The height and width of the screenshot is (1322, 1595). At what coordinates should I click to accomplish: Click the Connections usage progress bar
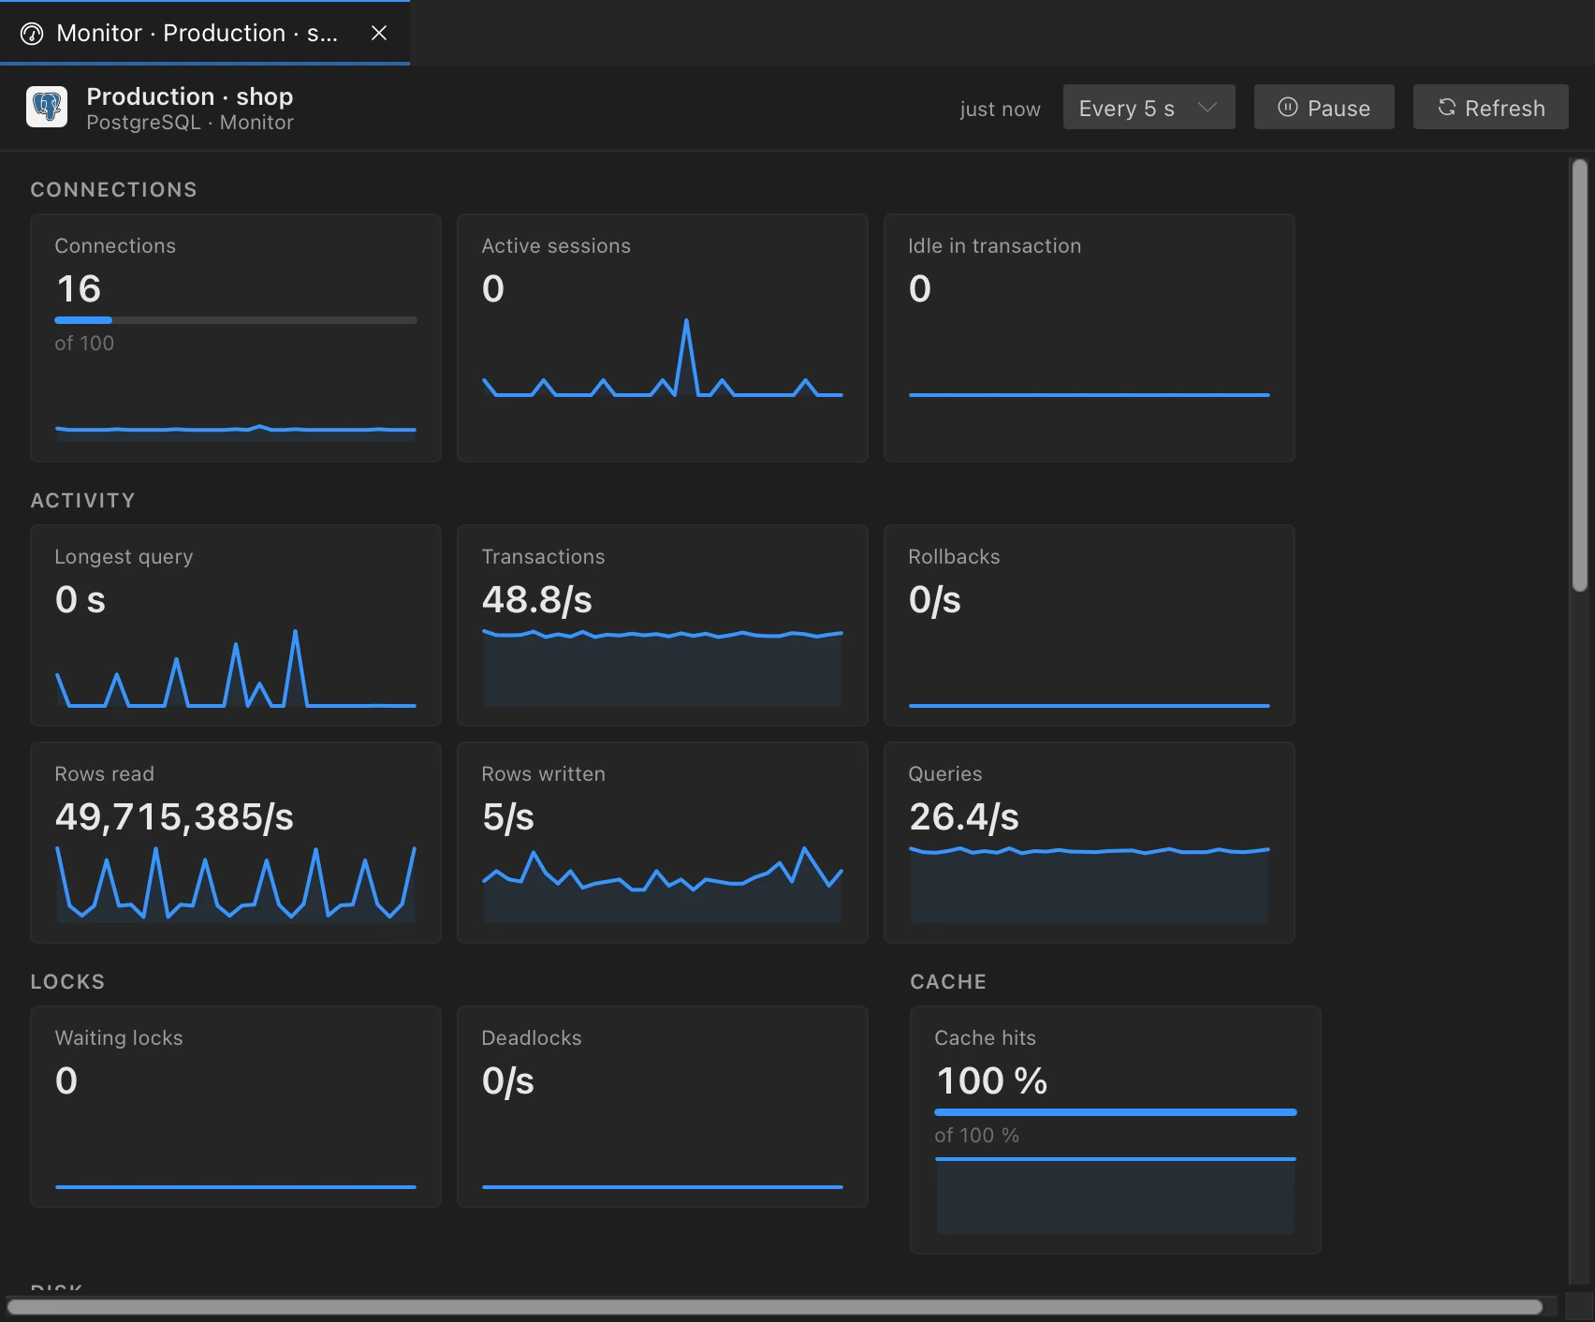point(236,320)
